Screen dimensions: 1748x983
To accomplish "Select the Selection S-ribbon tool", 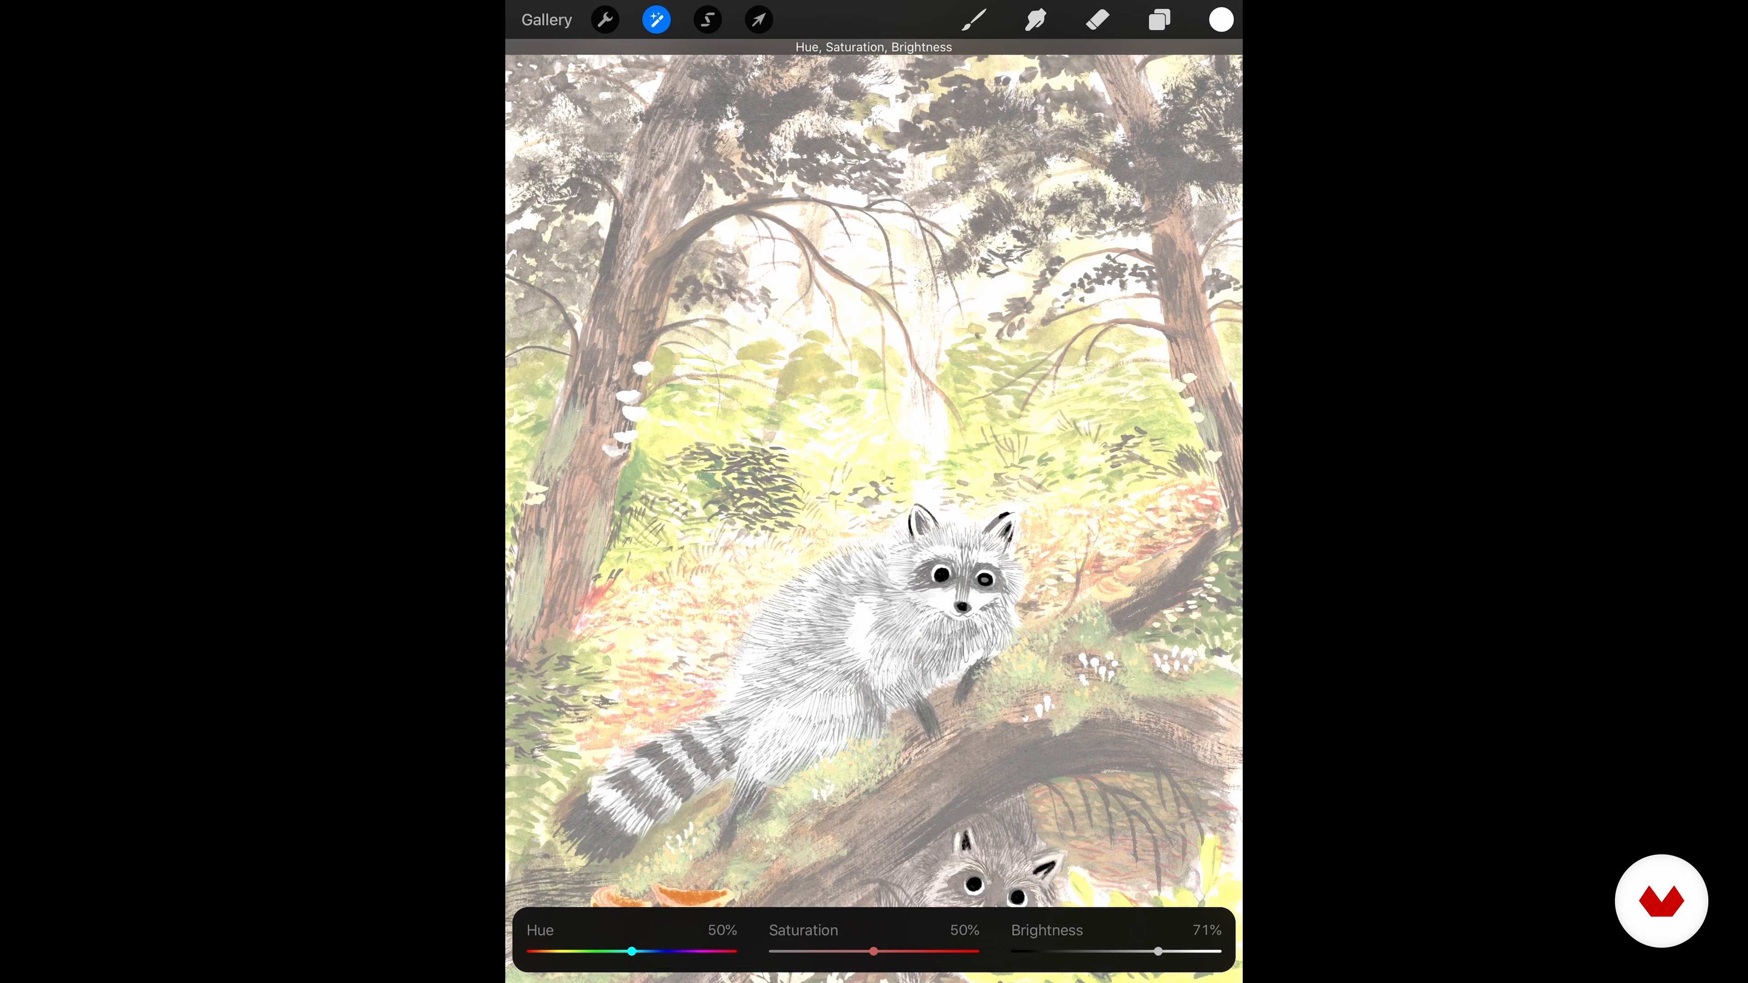I will (707, 20).
